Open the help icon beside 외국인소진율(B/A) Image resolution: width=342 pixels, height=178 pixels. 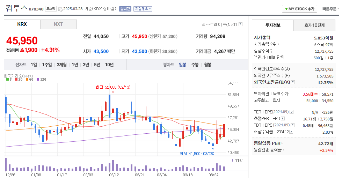293,82
